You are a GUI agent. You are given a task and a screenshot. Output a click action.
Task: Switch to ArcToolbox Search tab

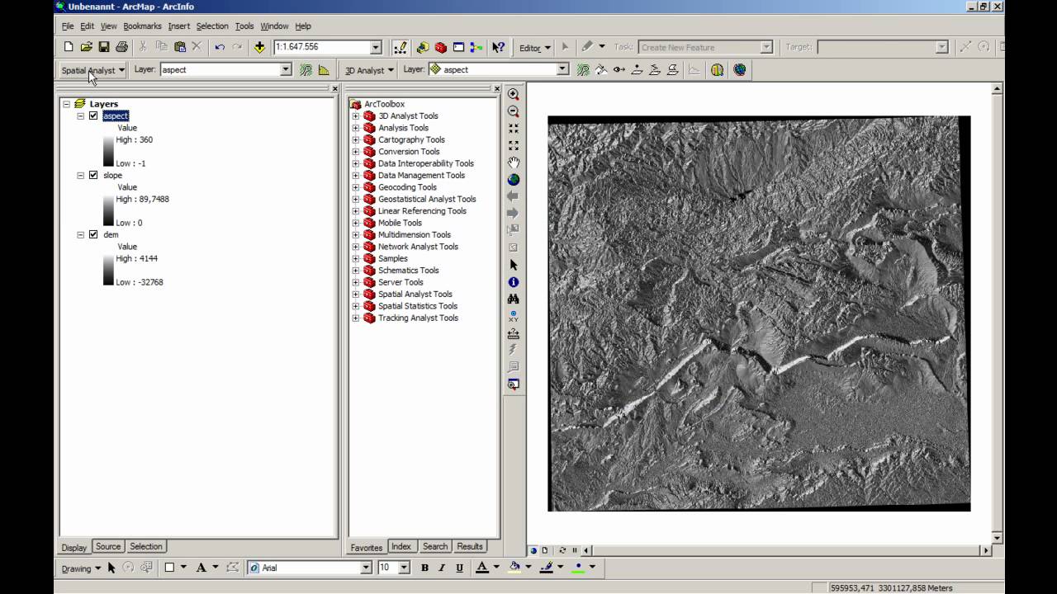tap(435, 546)
